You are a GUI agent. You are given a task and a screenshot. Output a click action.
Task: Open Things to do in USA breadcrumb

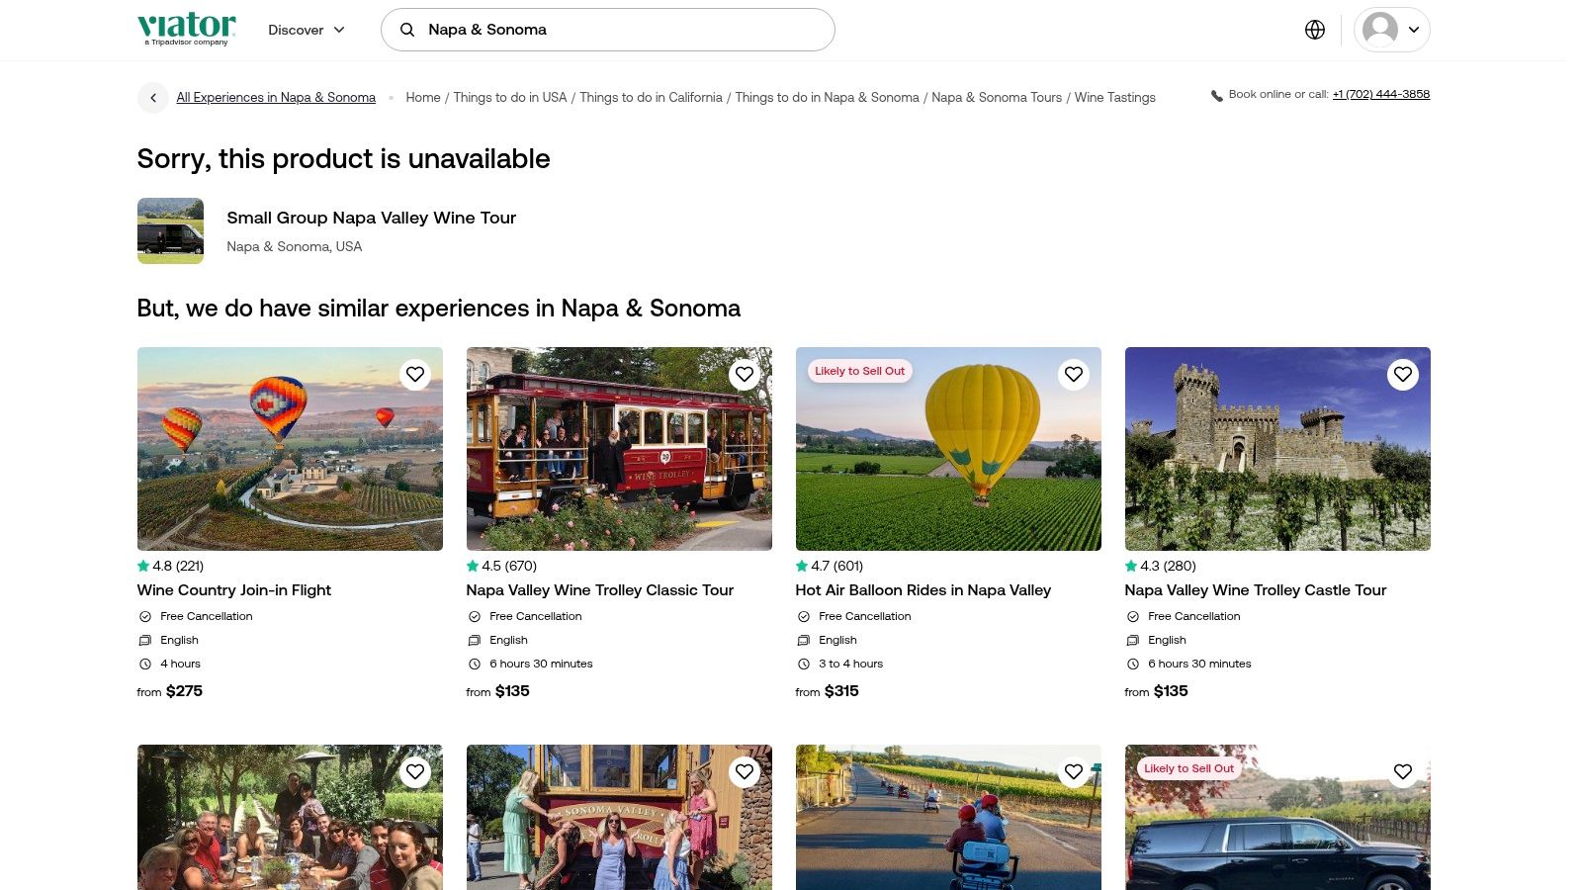[510, 98]
